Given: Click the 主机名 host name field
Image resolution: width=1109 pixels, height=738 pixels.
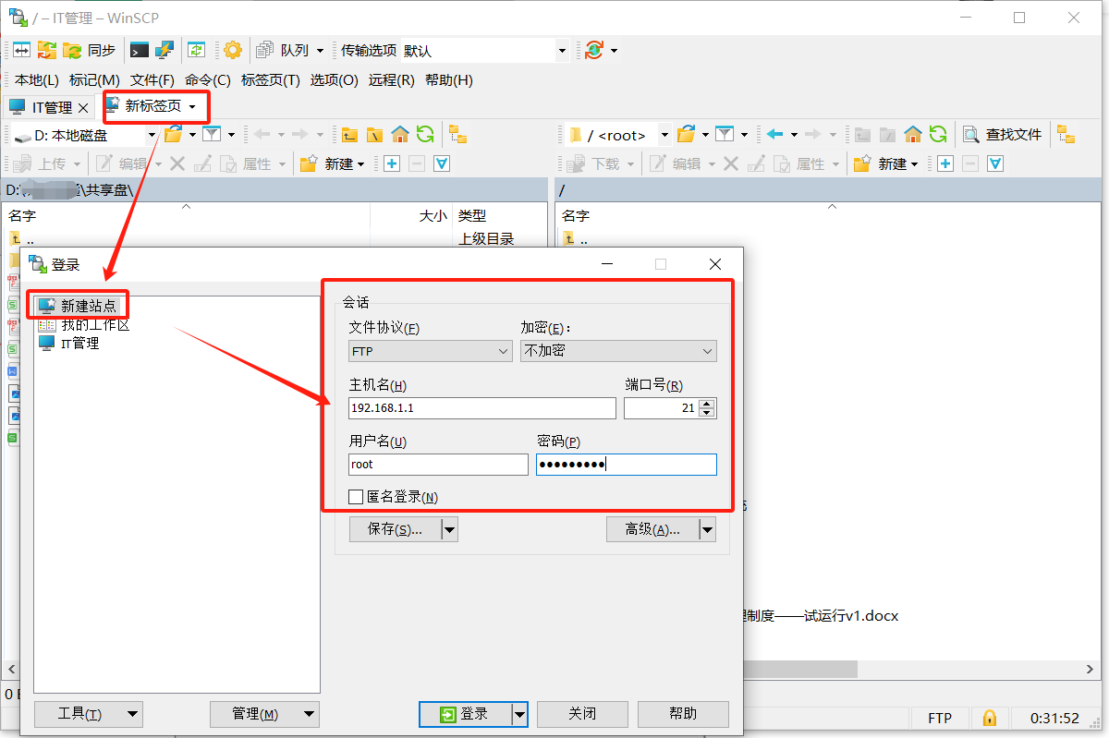Looking at the screenshot, I should (482, 408).
